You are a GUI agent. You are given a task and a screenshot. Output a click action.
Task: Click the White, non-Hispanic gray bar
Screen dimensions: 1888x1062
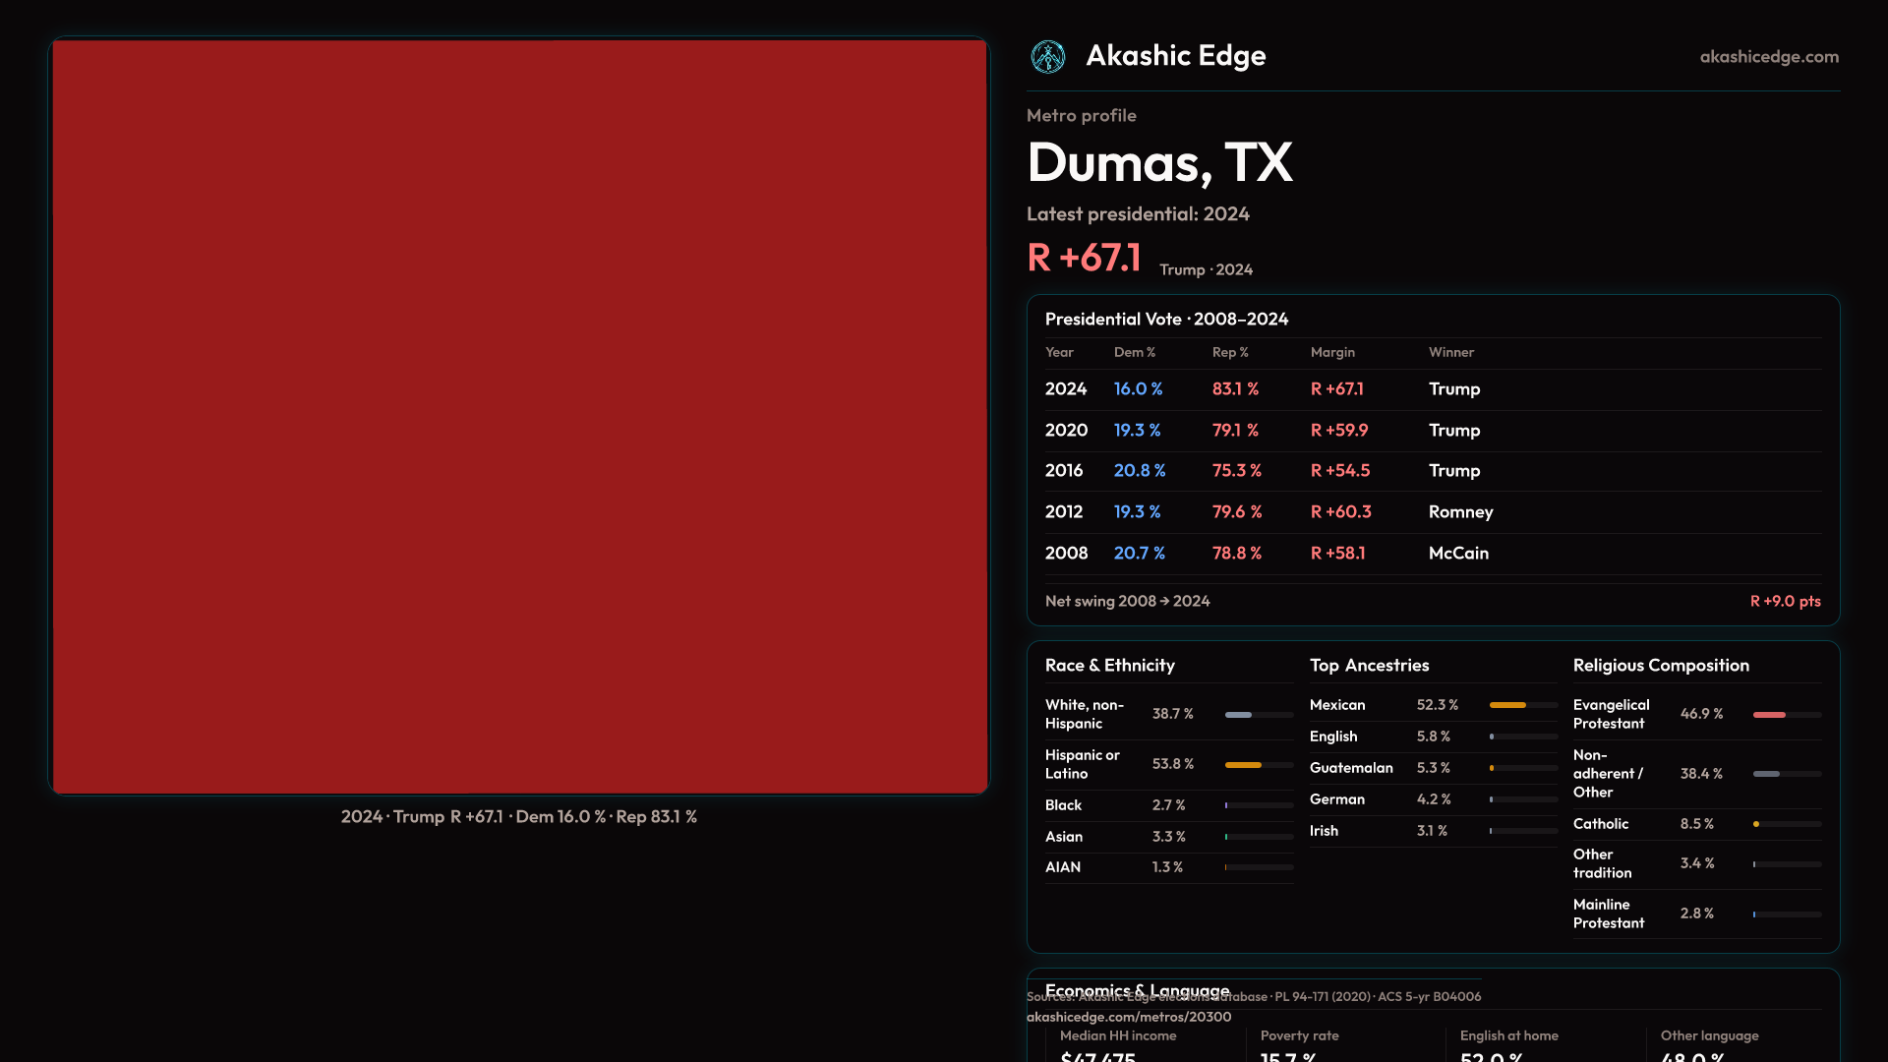pos(1239,715)
